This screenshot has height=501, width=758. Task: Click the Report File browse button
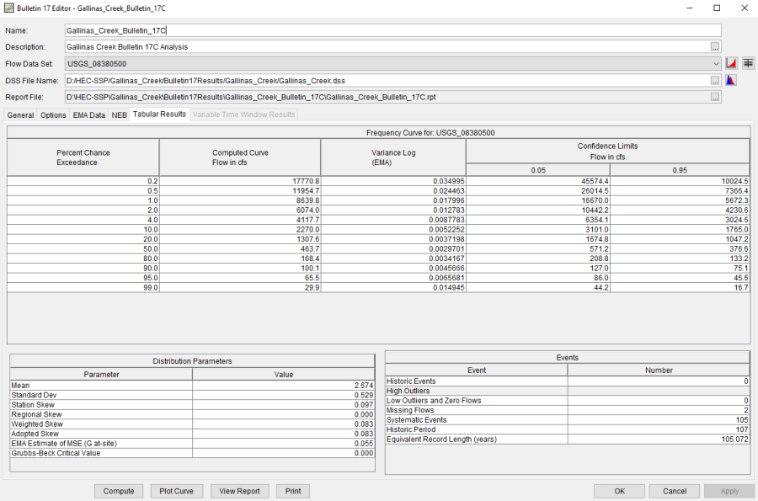coord(715,98)
